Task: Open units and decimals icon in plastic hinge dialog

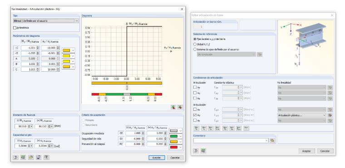Action: click(23, 157)
